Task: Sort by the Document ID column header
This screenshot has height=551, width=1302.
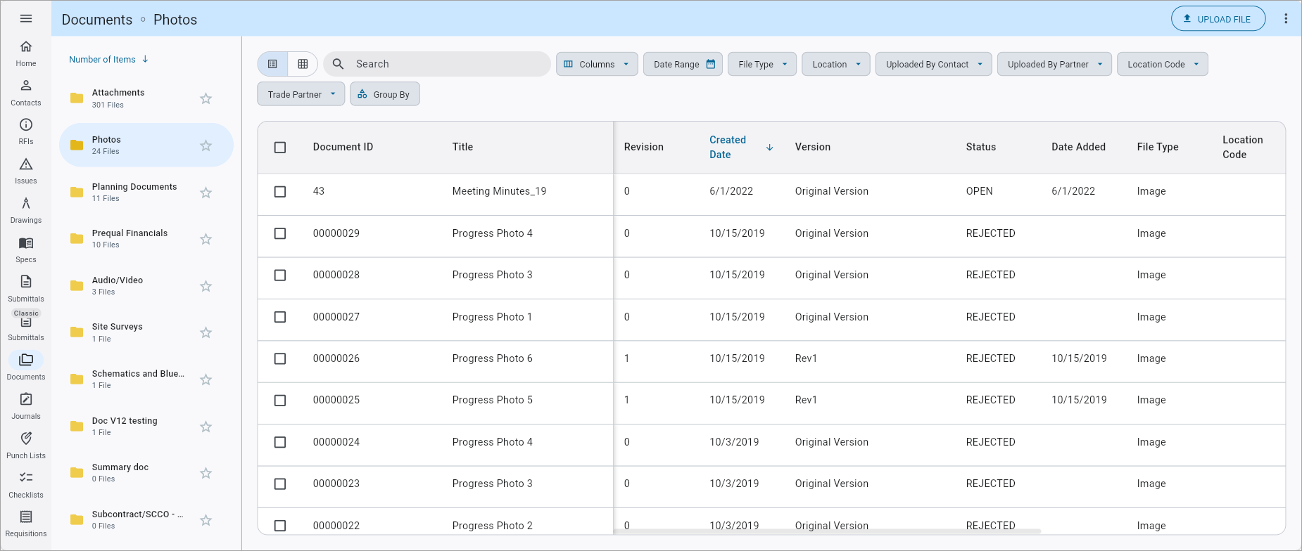Action: (x=343, y=147)
